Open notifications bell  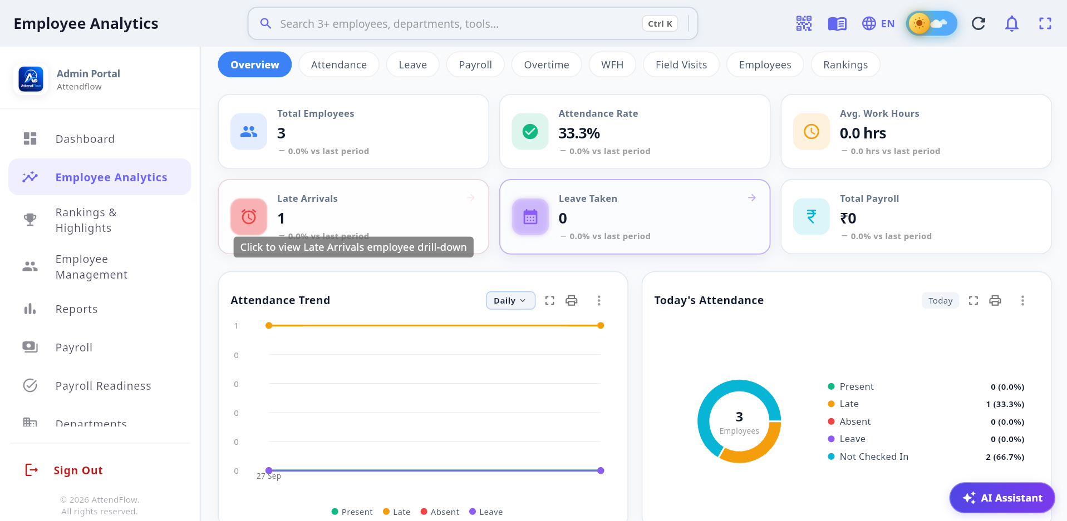click(1012, 23)
